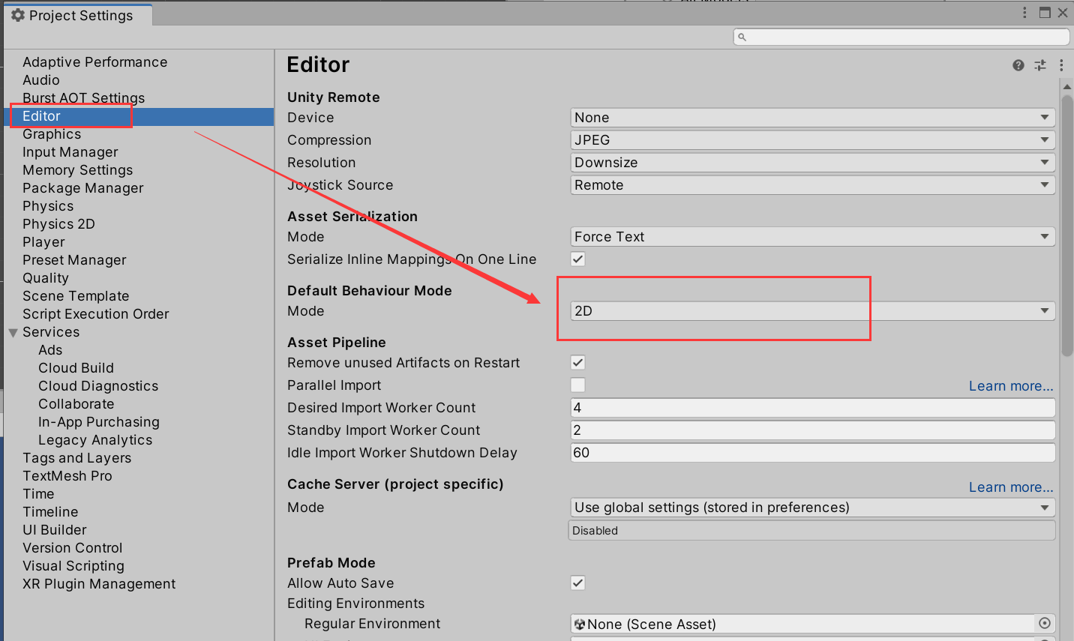Select Collaborate under Services
1074x641 pixels.
[76, 404]
